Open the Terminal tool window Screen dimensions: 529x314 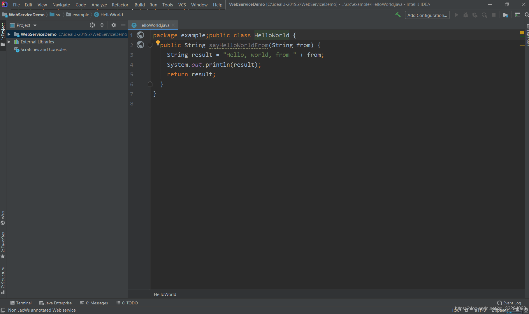tap(21, 303)
